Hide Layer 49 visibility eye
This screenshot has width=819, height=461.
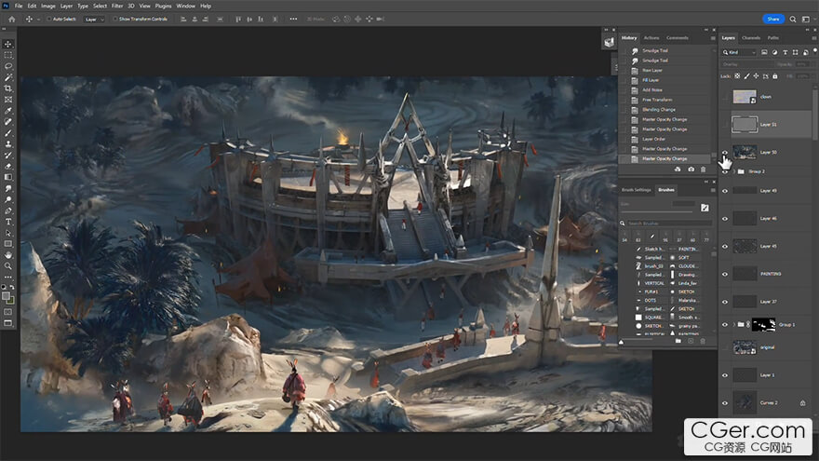[x=725, y=191]
